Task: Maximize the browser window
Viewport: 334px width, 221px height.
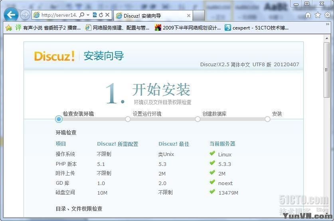Action: tap(307, 4)
